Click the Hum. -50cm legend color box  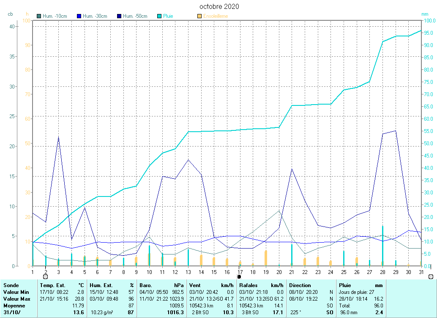click(119, 17)
